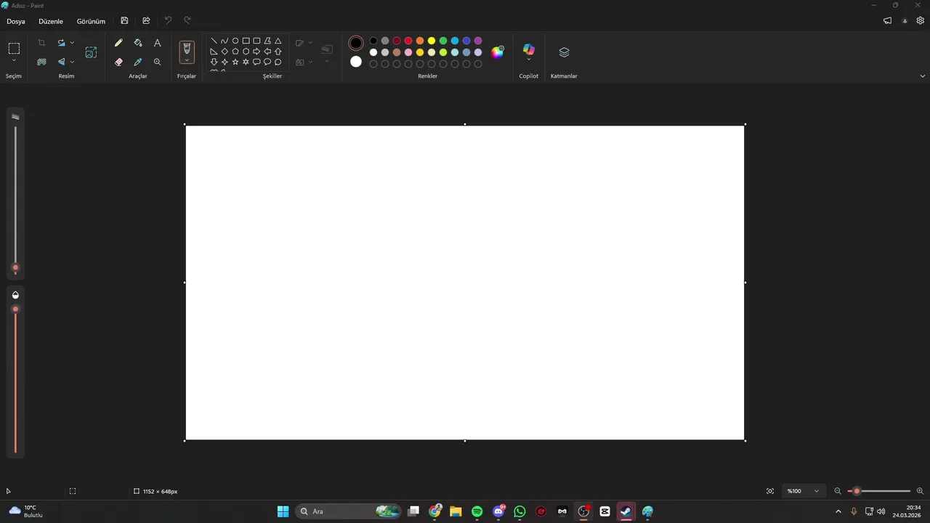Choose the straight line shape
Screen dimensions: 930x523
(214, 41)
